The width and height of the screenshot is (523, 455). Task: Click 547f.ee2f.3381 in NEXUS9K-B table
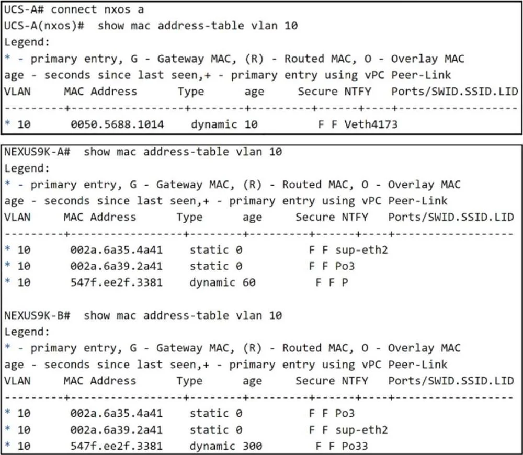pyautogui.click(x=116, y=446)
